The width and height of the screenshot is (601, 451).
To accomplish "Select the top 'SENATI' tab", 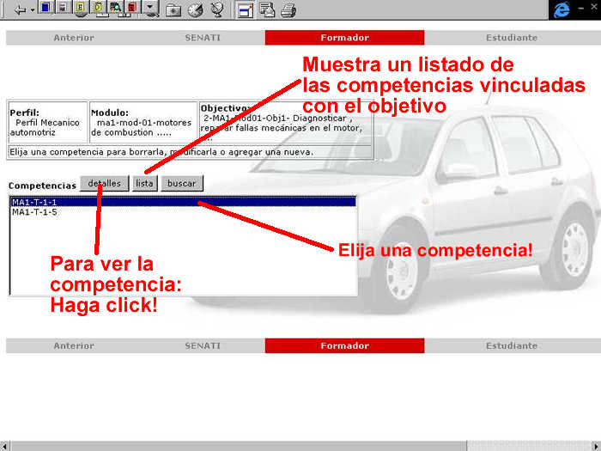I will (203, 38).
